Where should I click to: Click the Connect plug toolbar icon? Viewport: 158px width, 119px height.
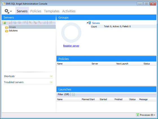30,22
